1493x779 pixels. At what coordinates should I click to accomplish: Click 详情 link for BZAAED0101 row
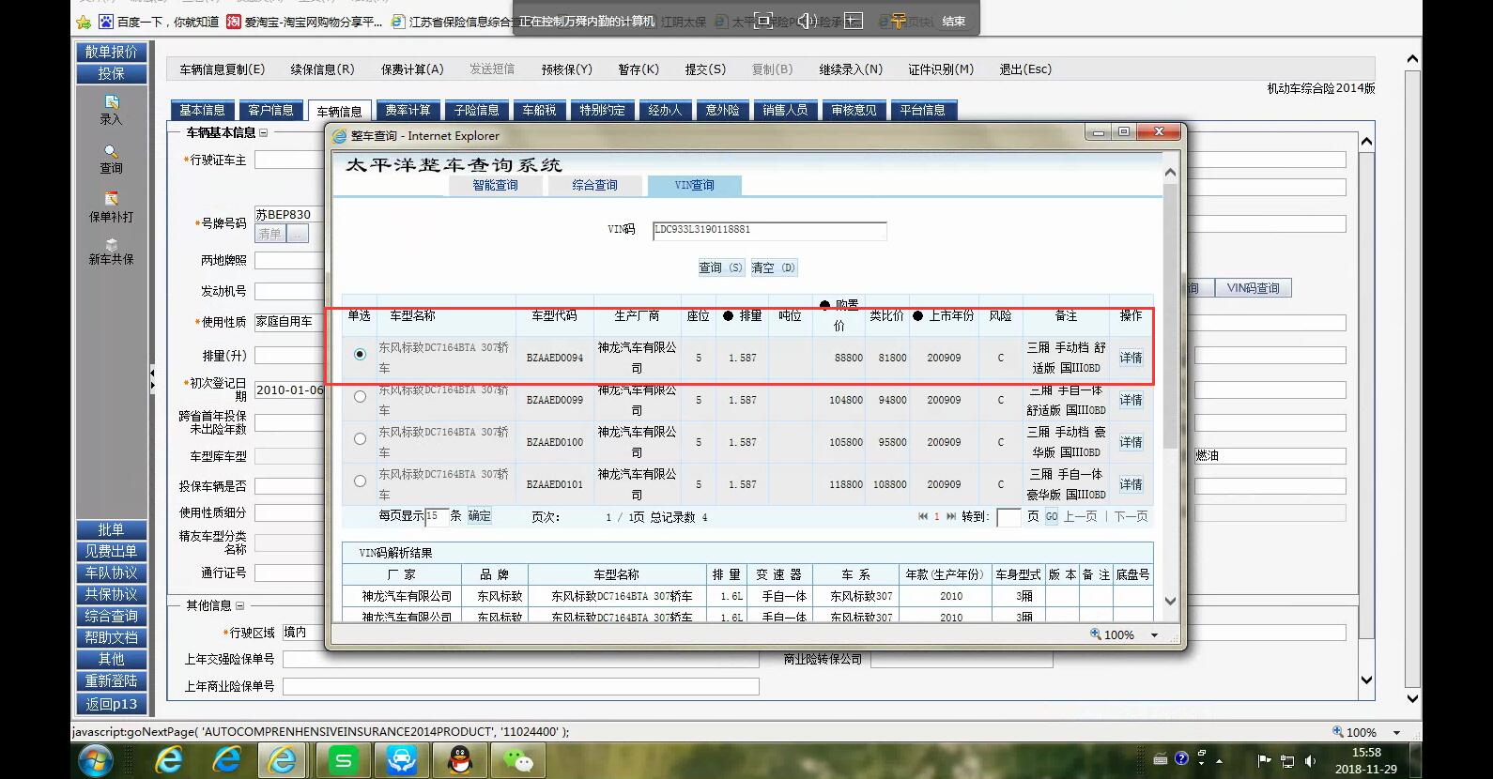click(1131, 484)
